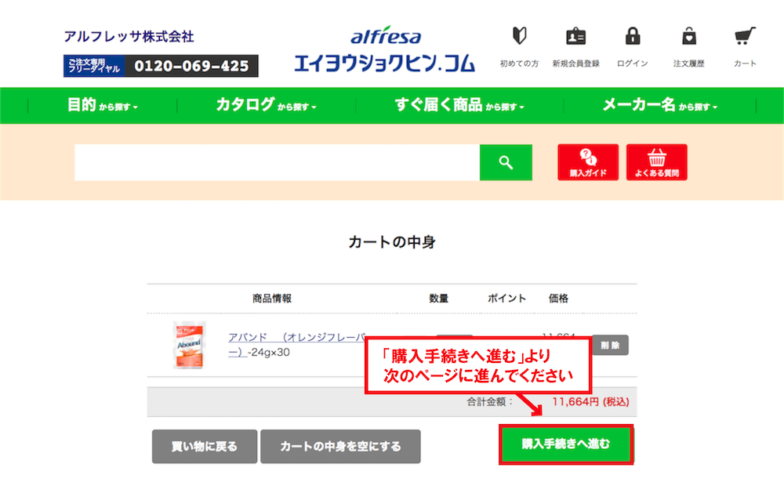The height and width of the screenshot is (493, 784).
Task: Expand the 目的から探す dropdown menu
Action: (102, 105)
